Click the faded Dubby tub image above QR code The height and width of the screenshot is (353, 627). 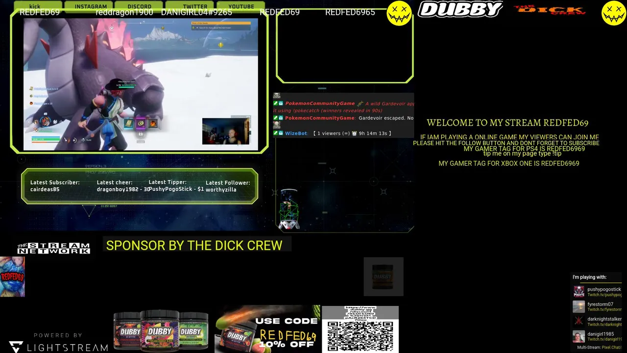click(x=384, y=277)
